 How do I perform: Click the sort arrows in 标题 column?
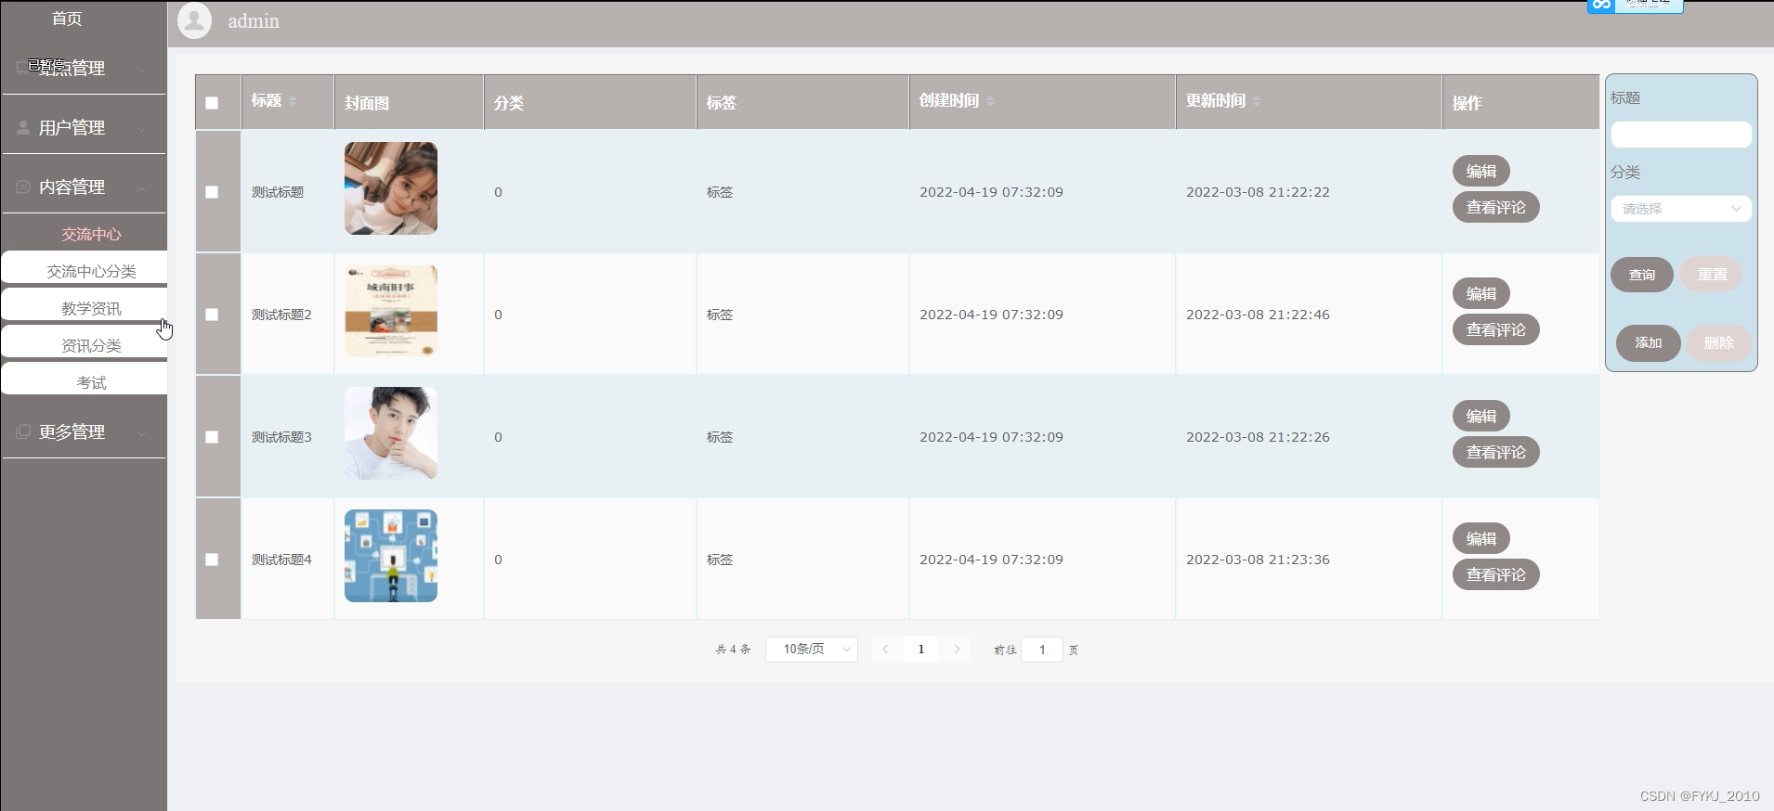[x=293, y=101]
